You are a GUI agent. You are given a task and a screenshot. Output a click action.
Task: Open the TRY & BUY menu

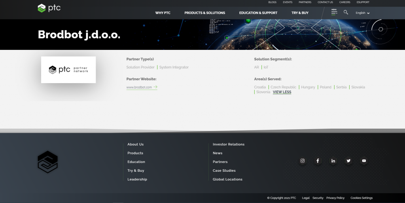(x=300, y=13)
